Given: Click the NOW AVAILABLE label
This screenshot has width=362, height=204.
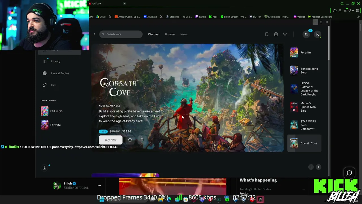Looking at the screenshot, I should click(x=109, y=106).
